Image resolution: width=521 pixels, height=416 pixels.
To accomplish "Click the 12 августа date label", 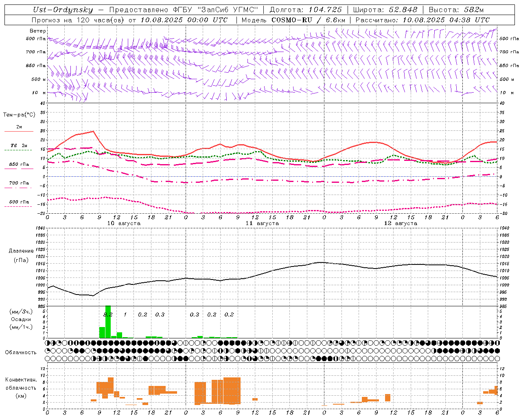I will pos(401,223).
